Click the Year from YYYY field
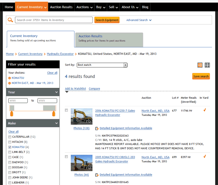Image resolution: width=218 pixels, height=185 pixels. 18,101
